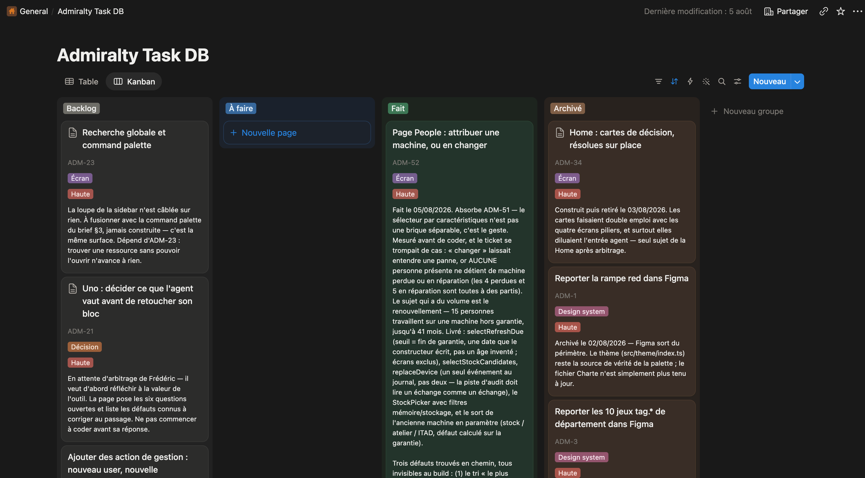The height and width of the screenshot is (478, 865).
Task: Click the plus icon beside Nouveau groupe
Action: tap(714, 111)
